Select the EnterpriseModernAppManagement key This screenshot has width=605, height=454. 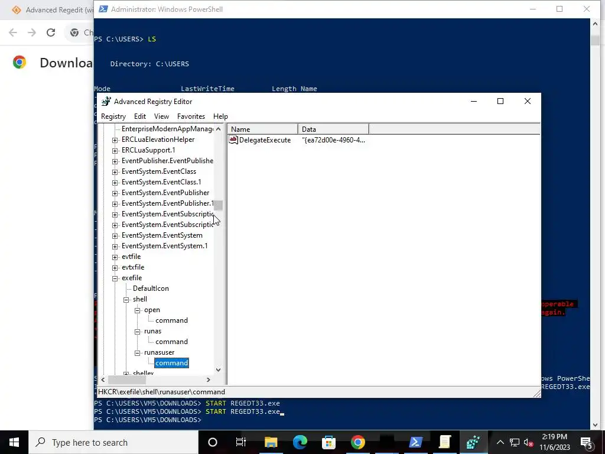(167, 129)
